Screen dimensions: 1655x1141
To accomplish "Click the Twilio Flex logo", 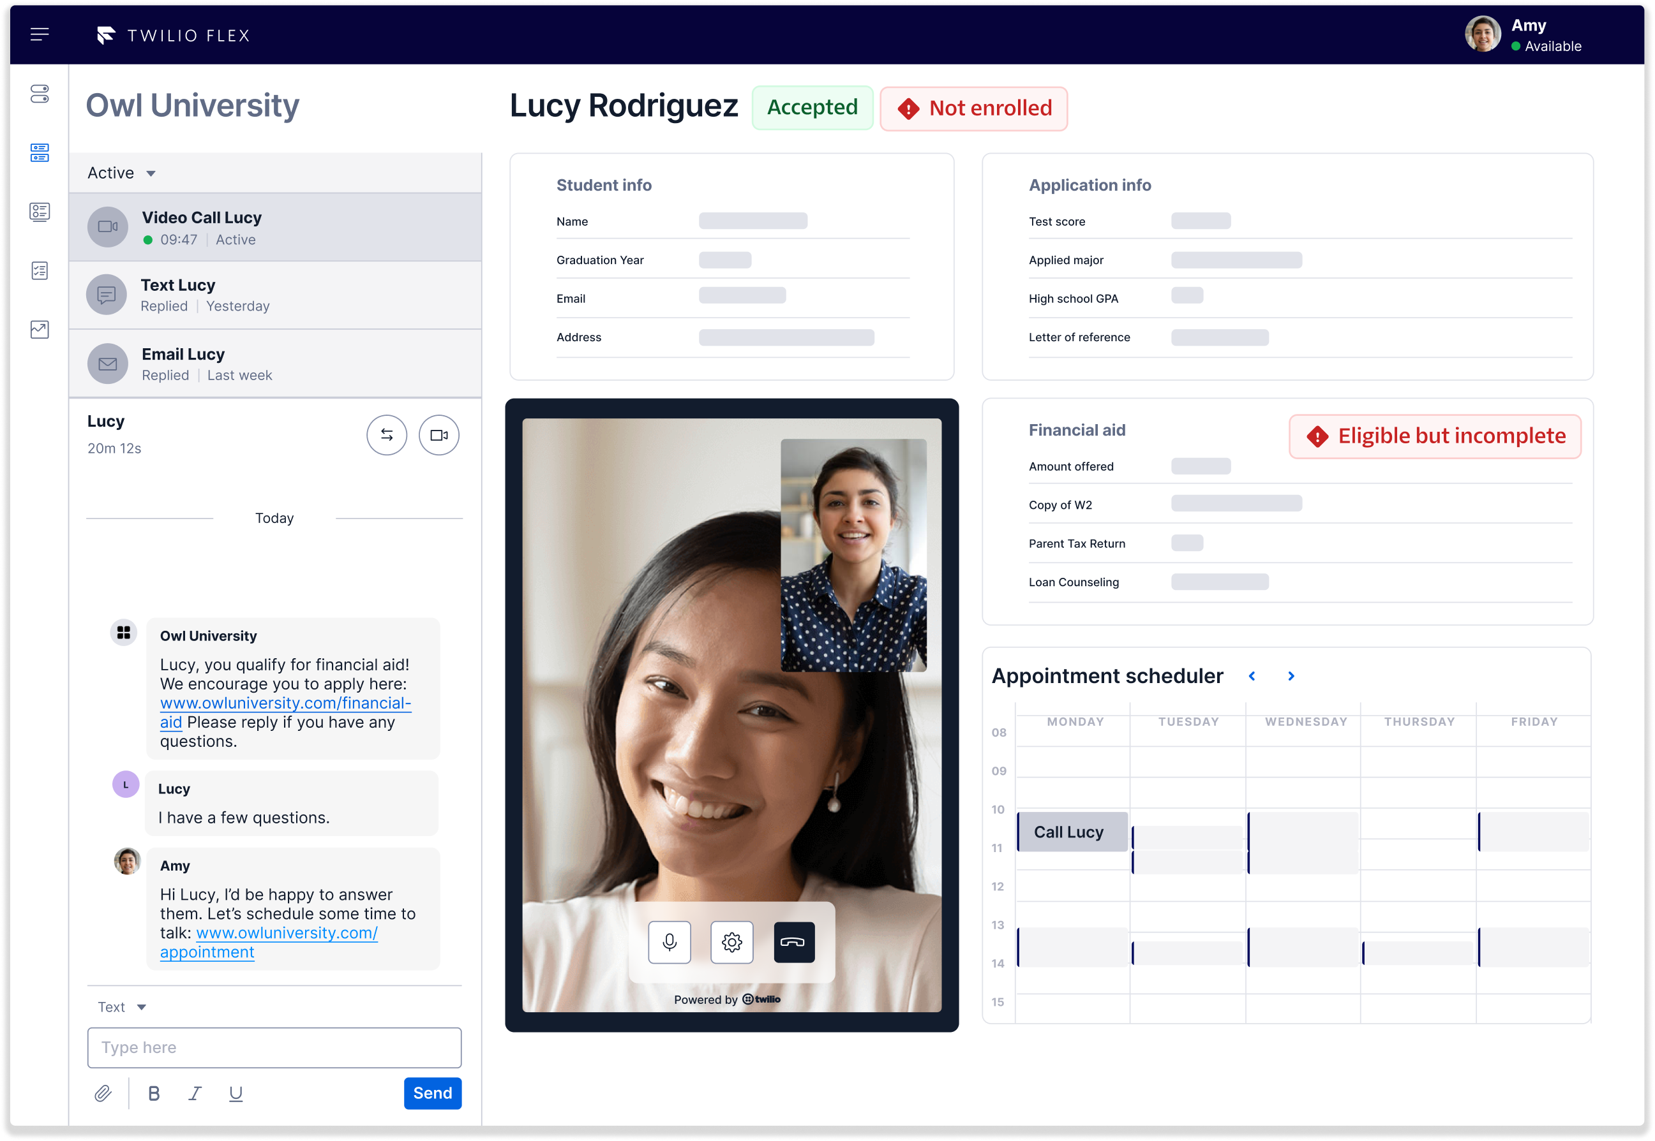I will (x=173, y=35).
